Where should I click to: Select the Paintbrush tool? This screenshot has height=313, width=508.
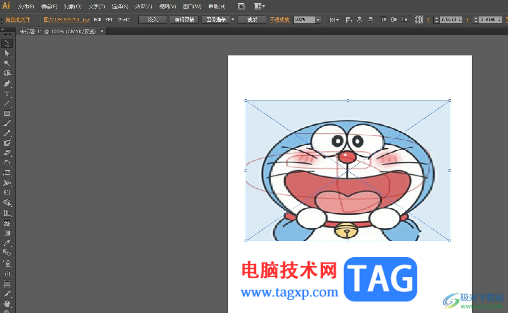click(x=7, y=123)
